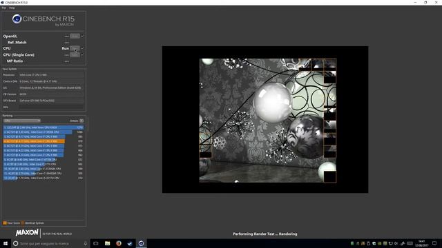442x248 pixels.
Task: Select ranking row 8 at 4.40 GHz
Action: (x=43, y=159)
